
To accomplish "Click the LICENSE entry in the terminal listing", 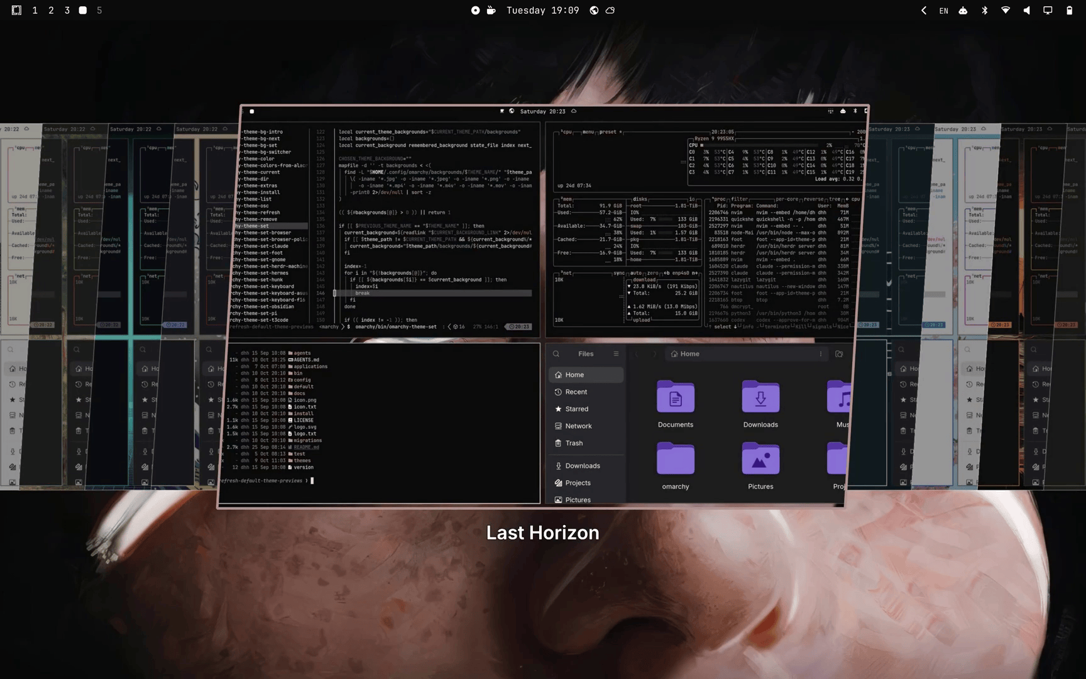I will (x=301, y=421).
